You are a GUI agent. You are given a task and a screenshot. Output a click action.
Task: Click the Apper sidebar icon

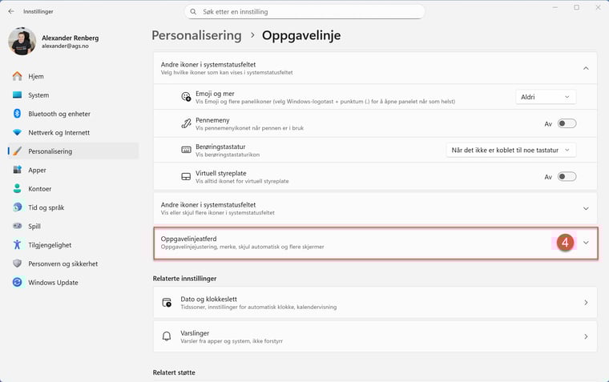(x=17, y=170)
